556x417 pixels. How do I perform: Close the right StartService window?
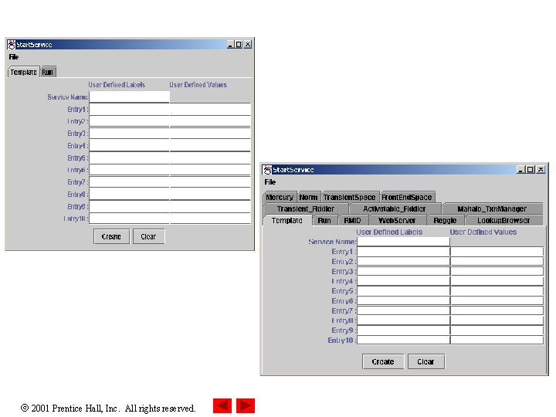(541, 170)
